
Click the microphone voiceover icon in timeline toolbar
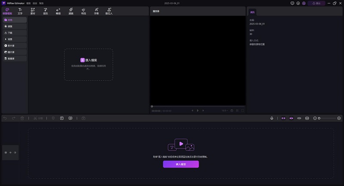tap(272, 118)
